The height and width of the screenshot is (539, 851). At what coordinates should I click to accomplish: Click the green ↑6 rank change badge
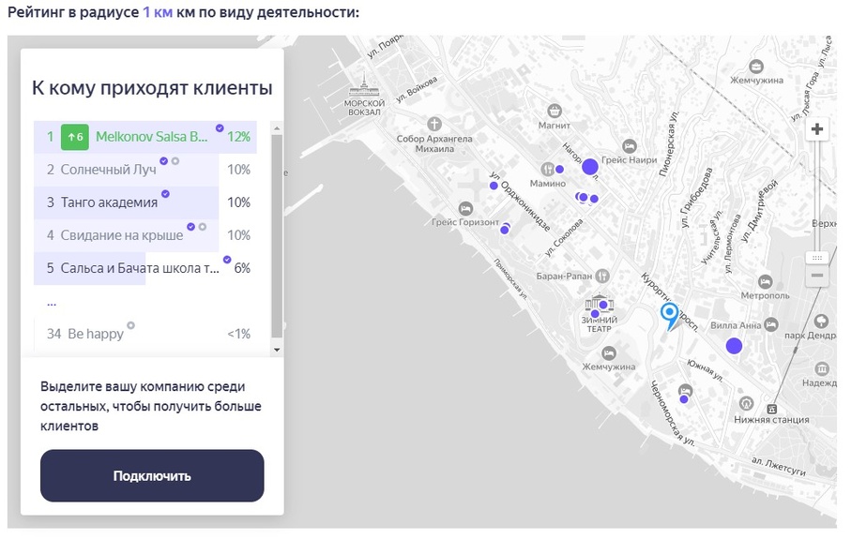point(75,137)
